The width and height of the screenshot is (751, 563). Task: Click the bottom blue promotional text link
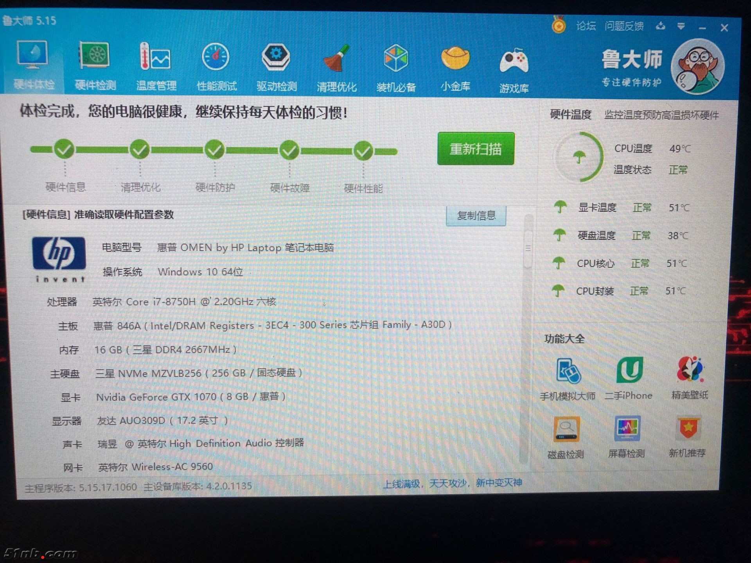point(452,484)
